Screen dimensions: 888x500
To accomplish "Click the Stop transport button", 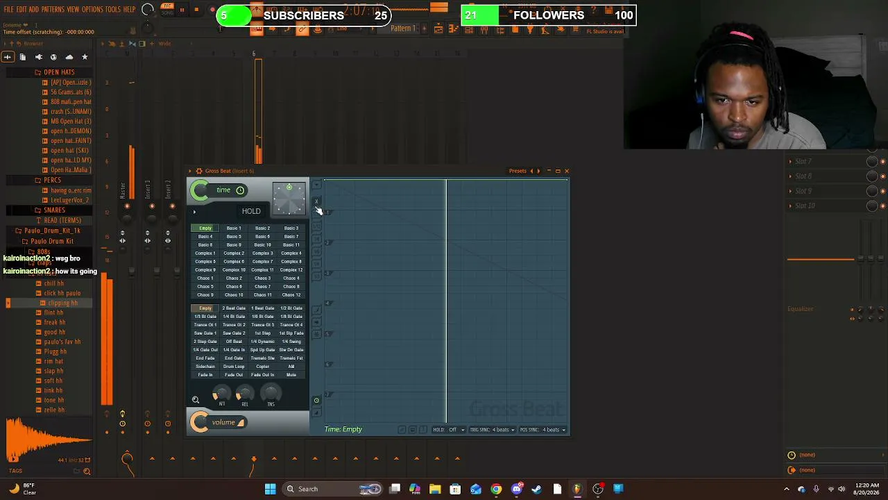I will pos(196,10).
